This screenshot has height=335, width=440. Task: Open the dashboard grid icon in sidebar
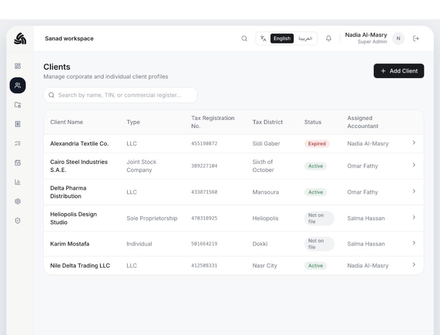tap(18, 66)
